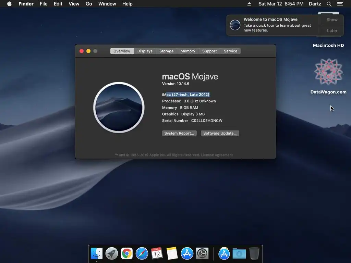Open the Downloads folder in Dock
The height and width of the screenshot is (263, 351).
pyautogui.click(x=239, y=254)
